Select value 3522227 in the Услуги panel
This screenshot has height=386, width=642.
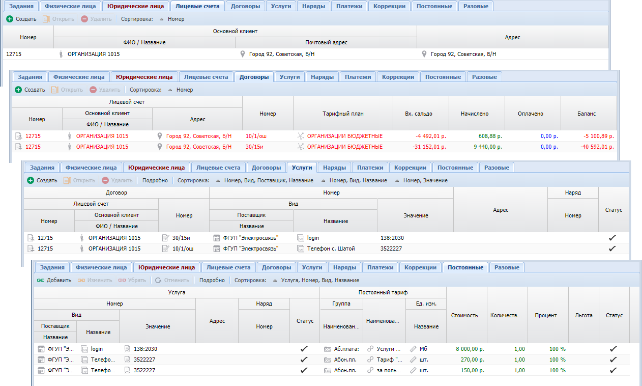tap(392, 249)
